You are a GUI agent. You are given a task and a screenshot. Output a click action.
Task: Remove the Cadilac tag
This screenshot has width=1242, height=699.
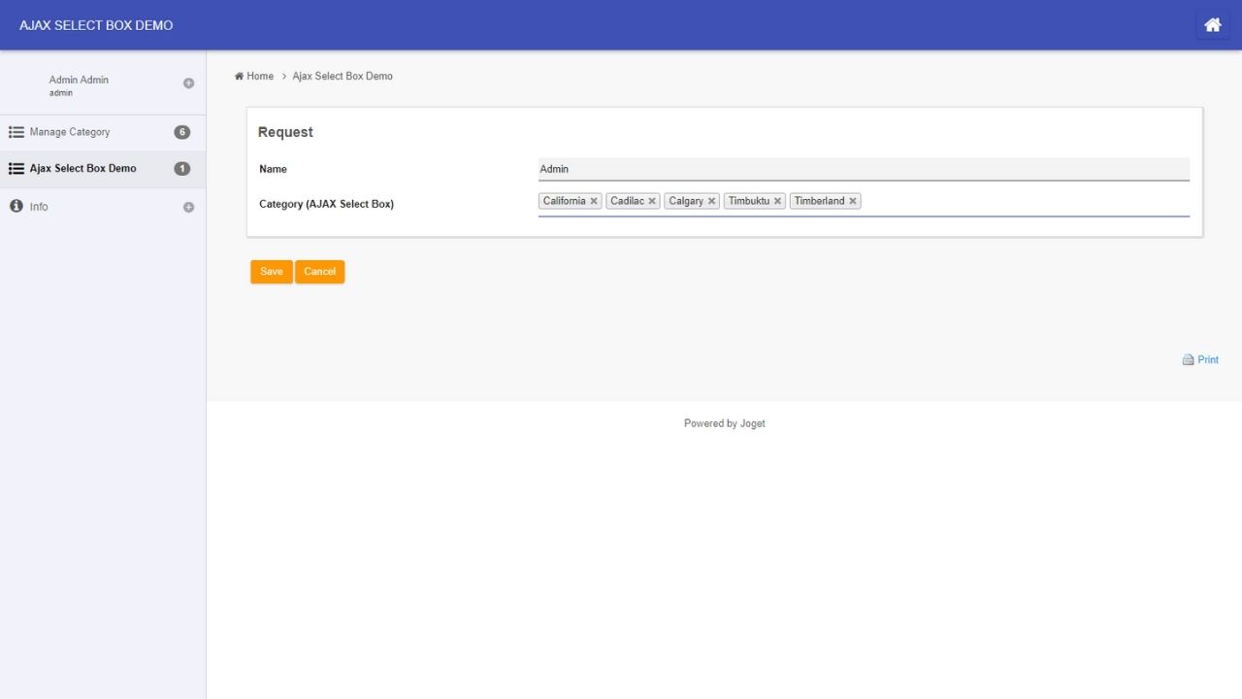652,201
